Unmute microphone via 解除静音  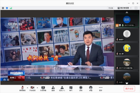tap(22, 89)
